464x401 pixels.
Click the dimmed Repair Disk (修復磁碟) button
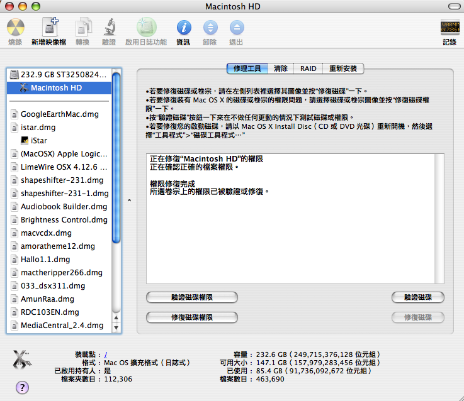tap(418, 317)
